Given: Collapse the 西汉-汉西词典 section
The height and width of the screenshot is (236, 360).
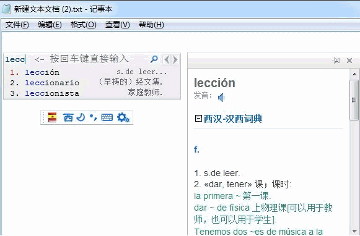Looking at the screenshot, I should [x=198, y=119].
